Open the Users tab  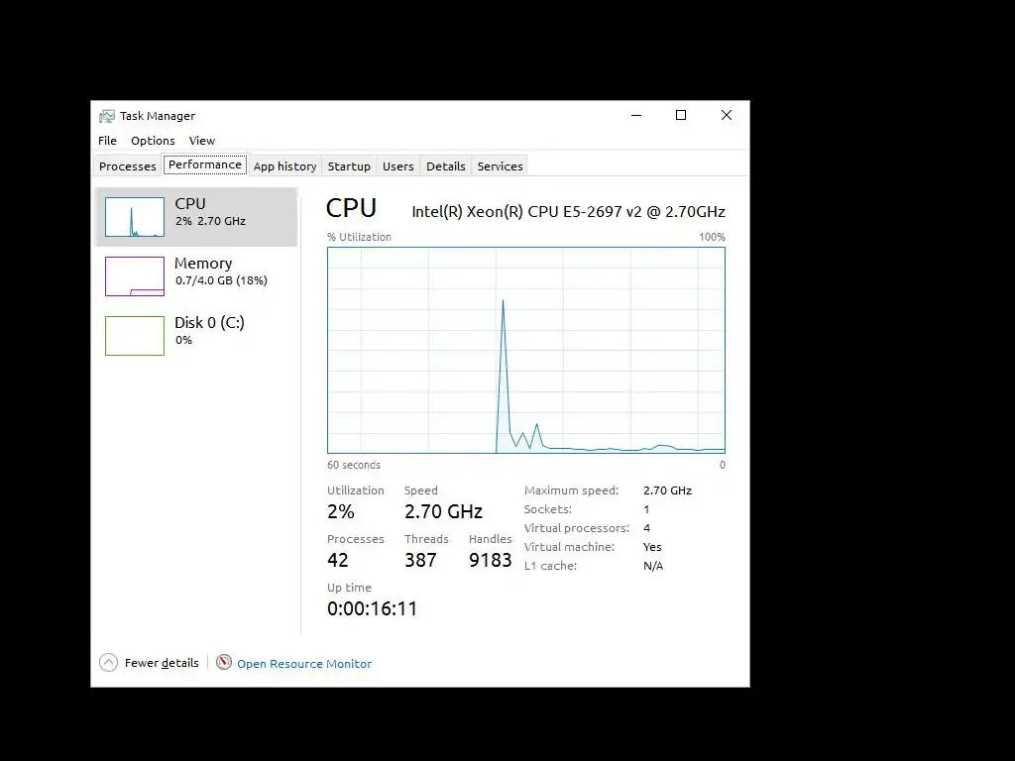coord(398,165)
